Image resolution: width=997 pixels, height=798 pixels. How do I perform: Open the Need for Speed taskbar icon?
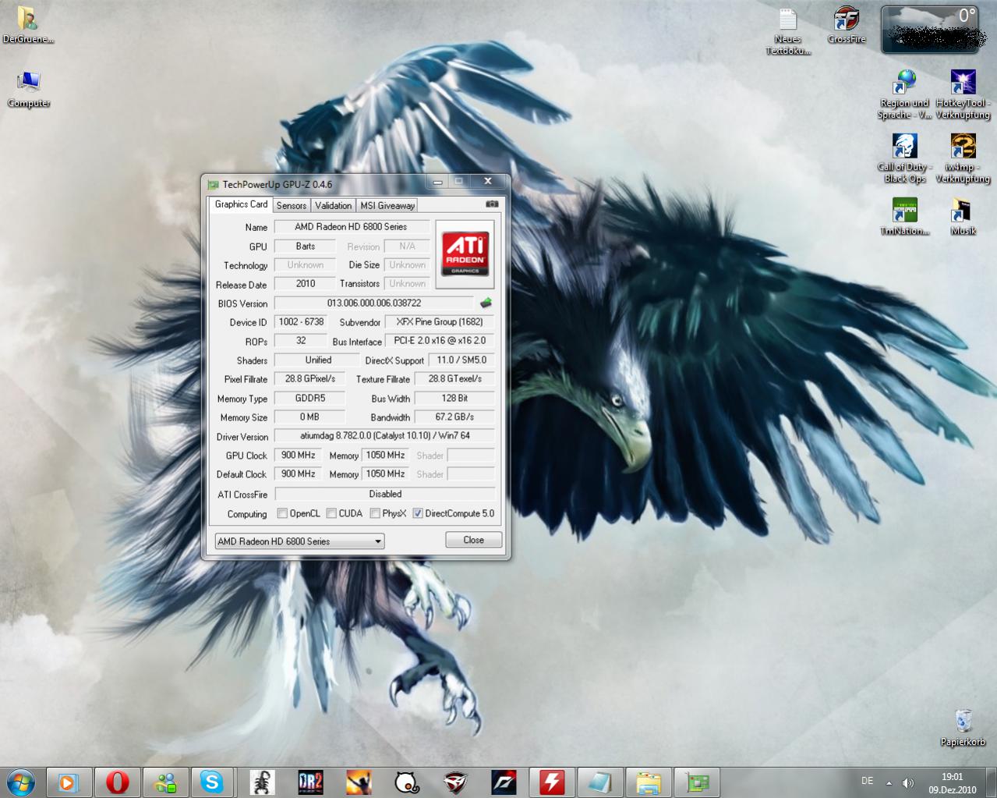[x=504, y=782]
